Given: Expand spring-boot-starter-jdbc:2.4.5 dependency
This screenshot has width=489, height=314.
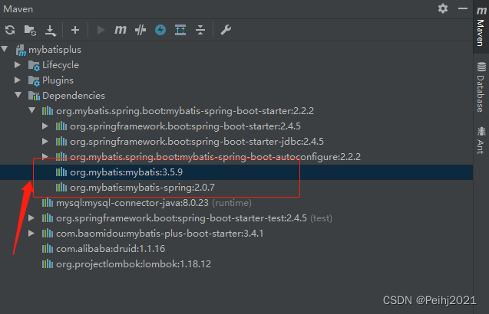Looking at the screenshot, I should click(45, 141).
